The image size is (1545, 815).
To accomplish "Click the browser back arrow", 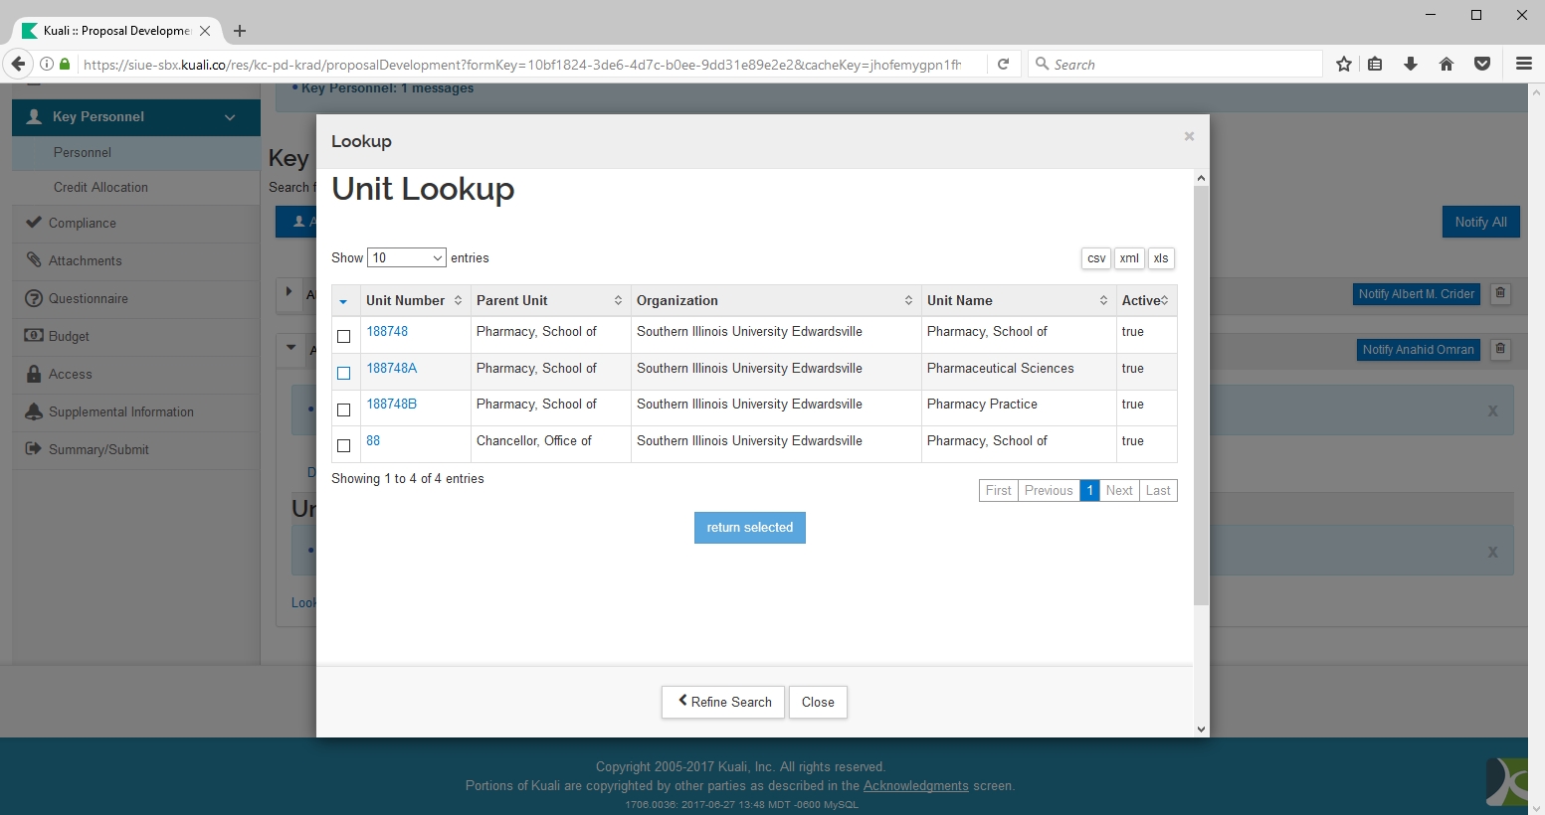I will click(18, 64).
